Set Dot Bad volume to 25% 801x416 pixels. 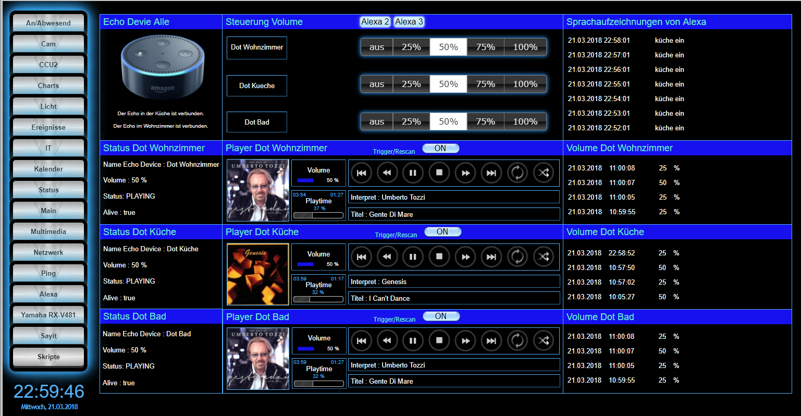click(411, 121)
